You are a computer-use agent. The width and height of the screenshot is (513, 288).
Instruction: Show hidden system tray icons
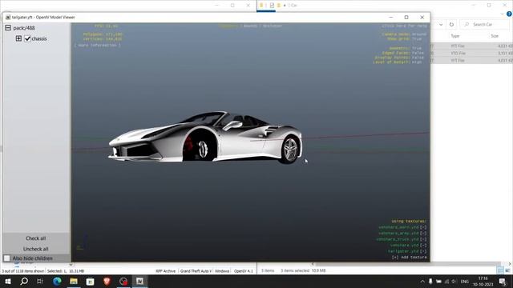click(422, 282)
